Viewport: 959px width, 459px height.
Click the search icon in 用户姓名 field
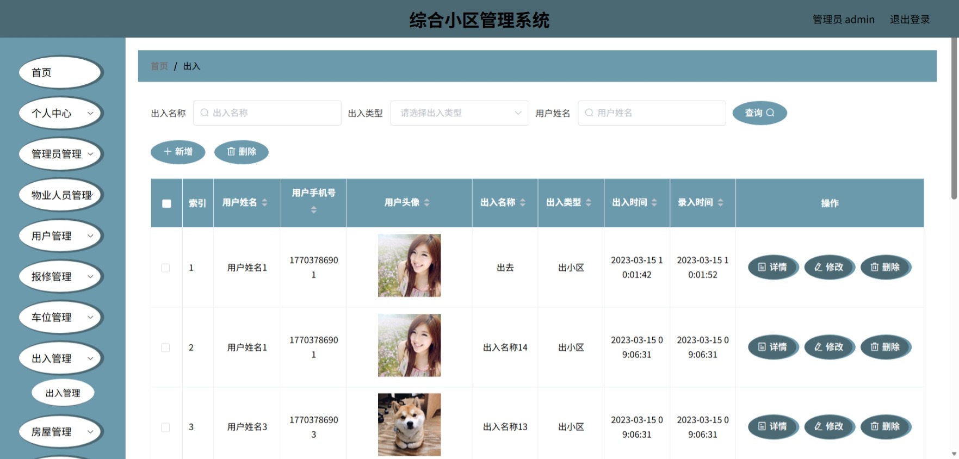pyautogui.click(x=589, y=113)
